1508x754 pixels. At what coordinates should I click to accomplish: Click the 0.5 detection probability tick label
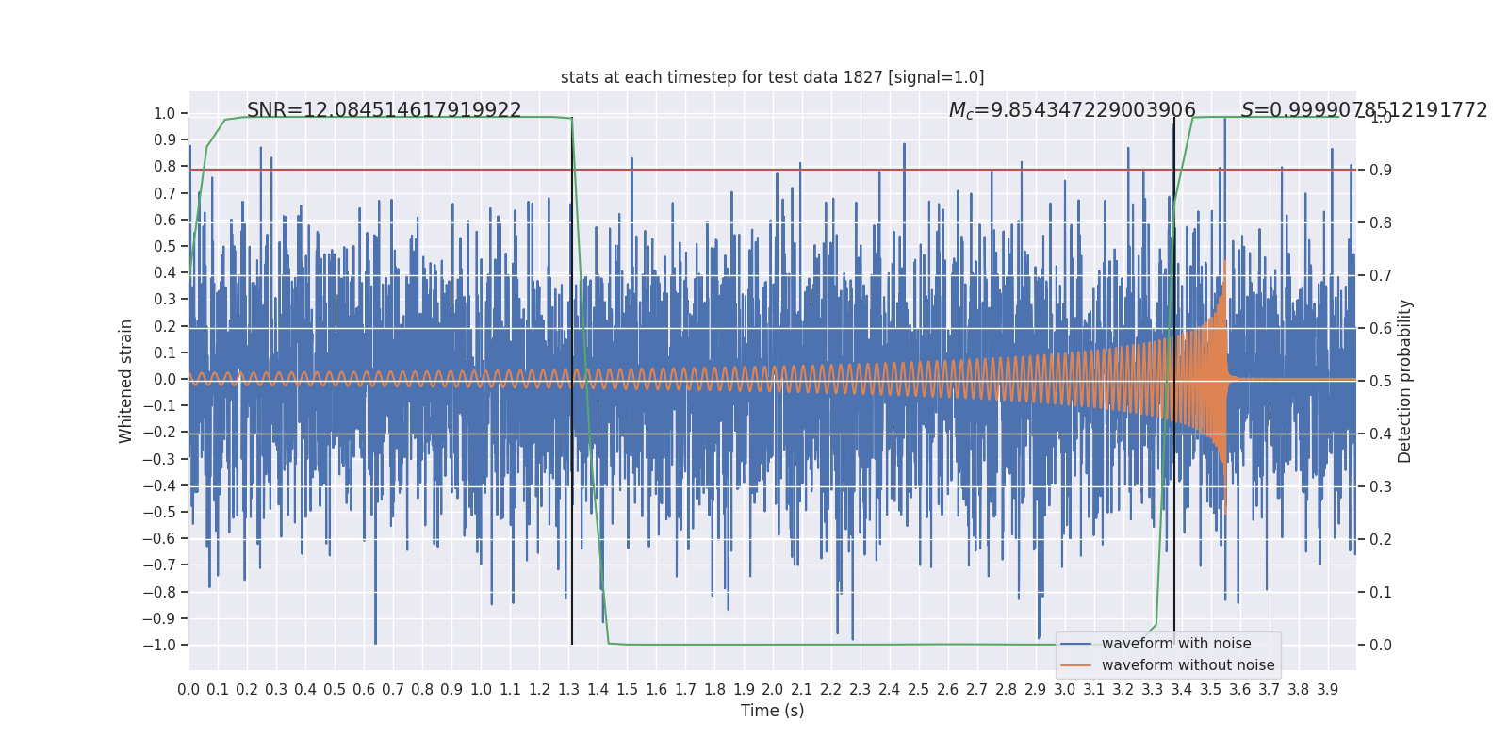(x=1380, y=381)
